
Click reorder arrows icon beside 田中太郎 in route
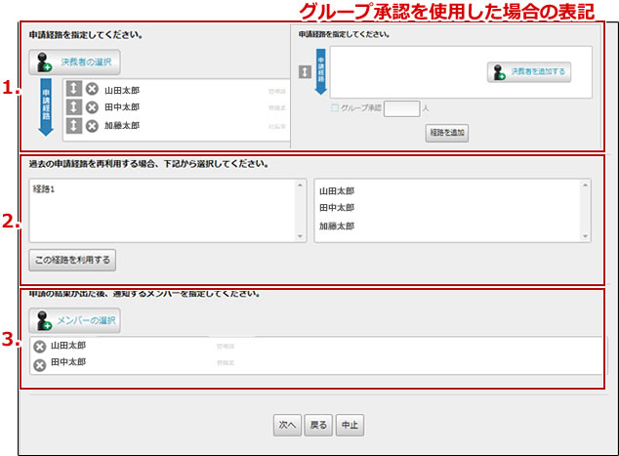pyautogui.click(x=74, y=107)
